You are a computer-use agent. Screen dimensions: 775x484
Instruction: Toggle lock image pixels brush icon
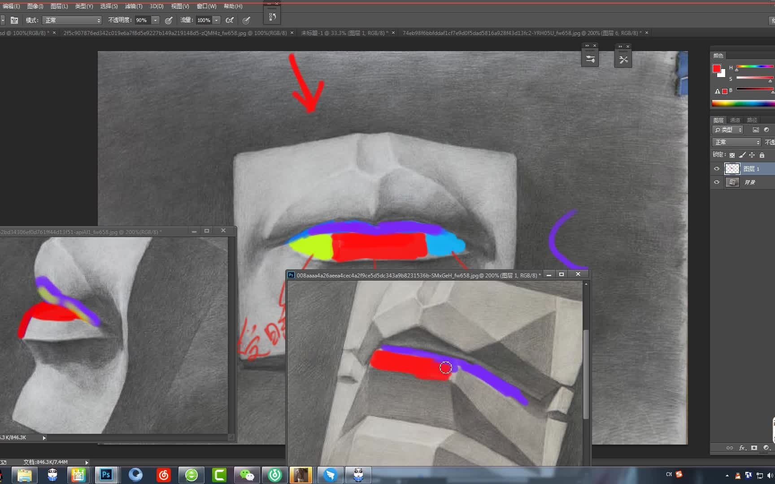pos(742,155)
